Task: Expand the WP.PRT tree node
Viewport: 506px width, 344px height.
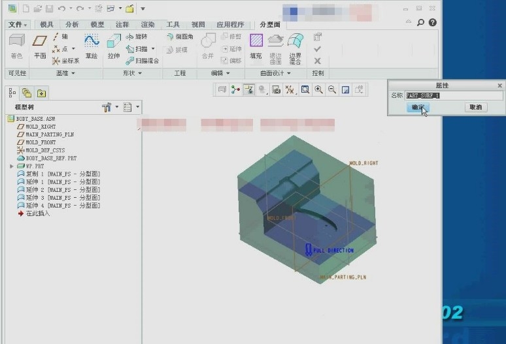Action: point(11,166)
